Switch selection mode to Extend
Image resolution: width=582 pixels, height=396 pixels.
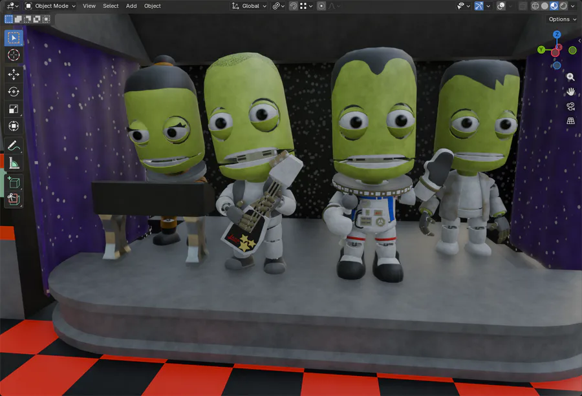tap(18, 19)
